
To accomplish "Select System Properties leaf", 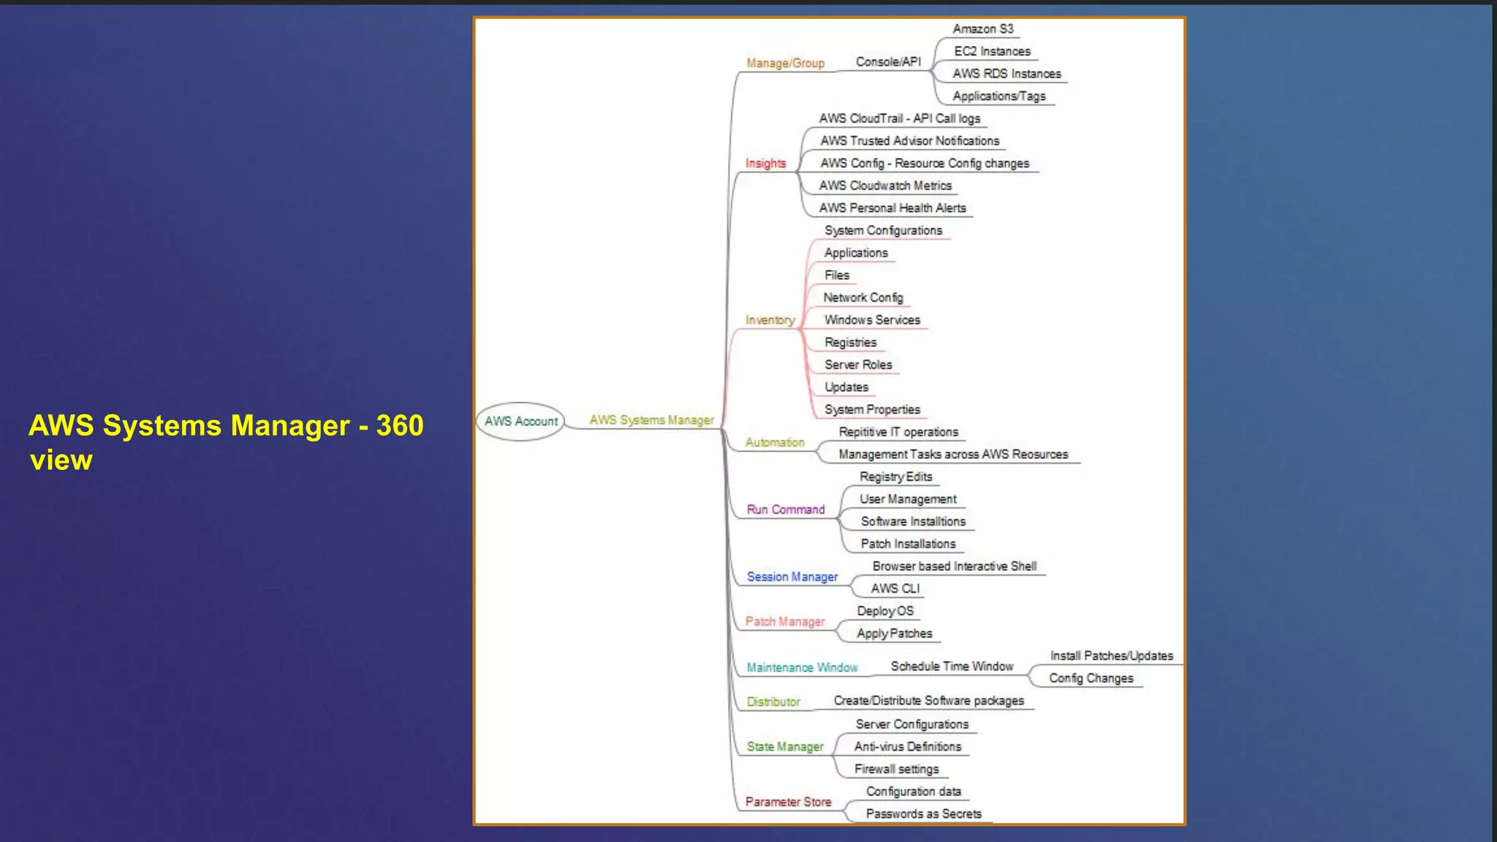I will 872,409.
